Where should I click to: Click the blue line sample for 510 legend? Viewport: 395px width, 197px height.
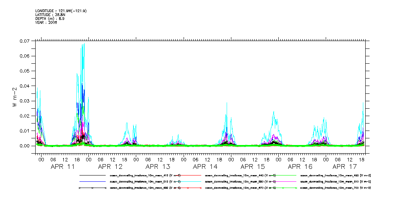click(92, 182)
